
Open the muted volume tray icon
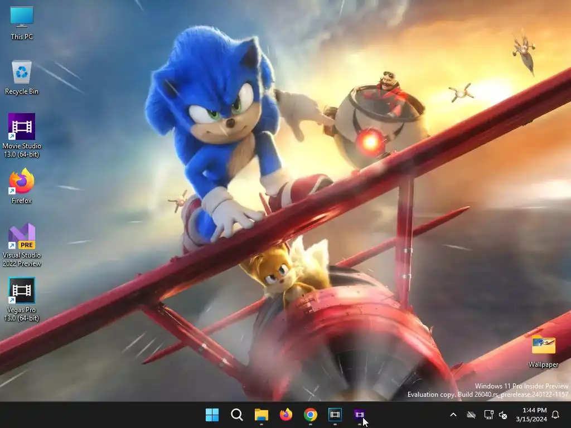coord(503,415)
